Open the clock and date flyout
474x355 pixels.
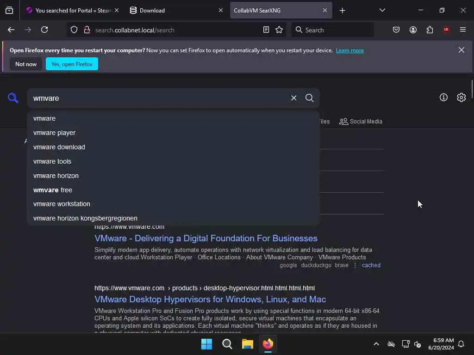point(441,344)
